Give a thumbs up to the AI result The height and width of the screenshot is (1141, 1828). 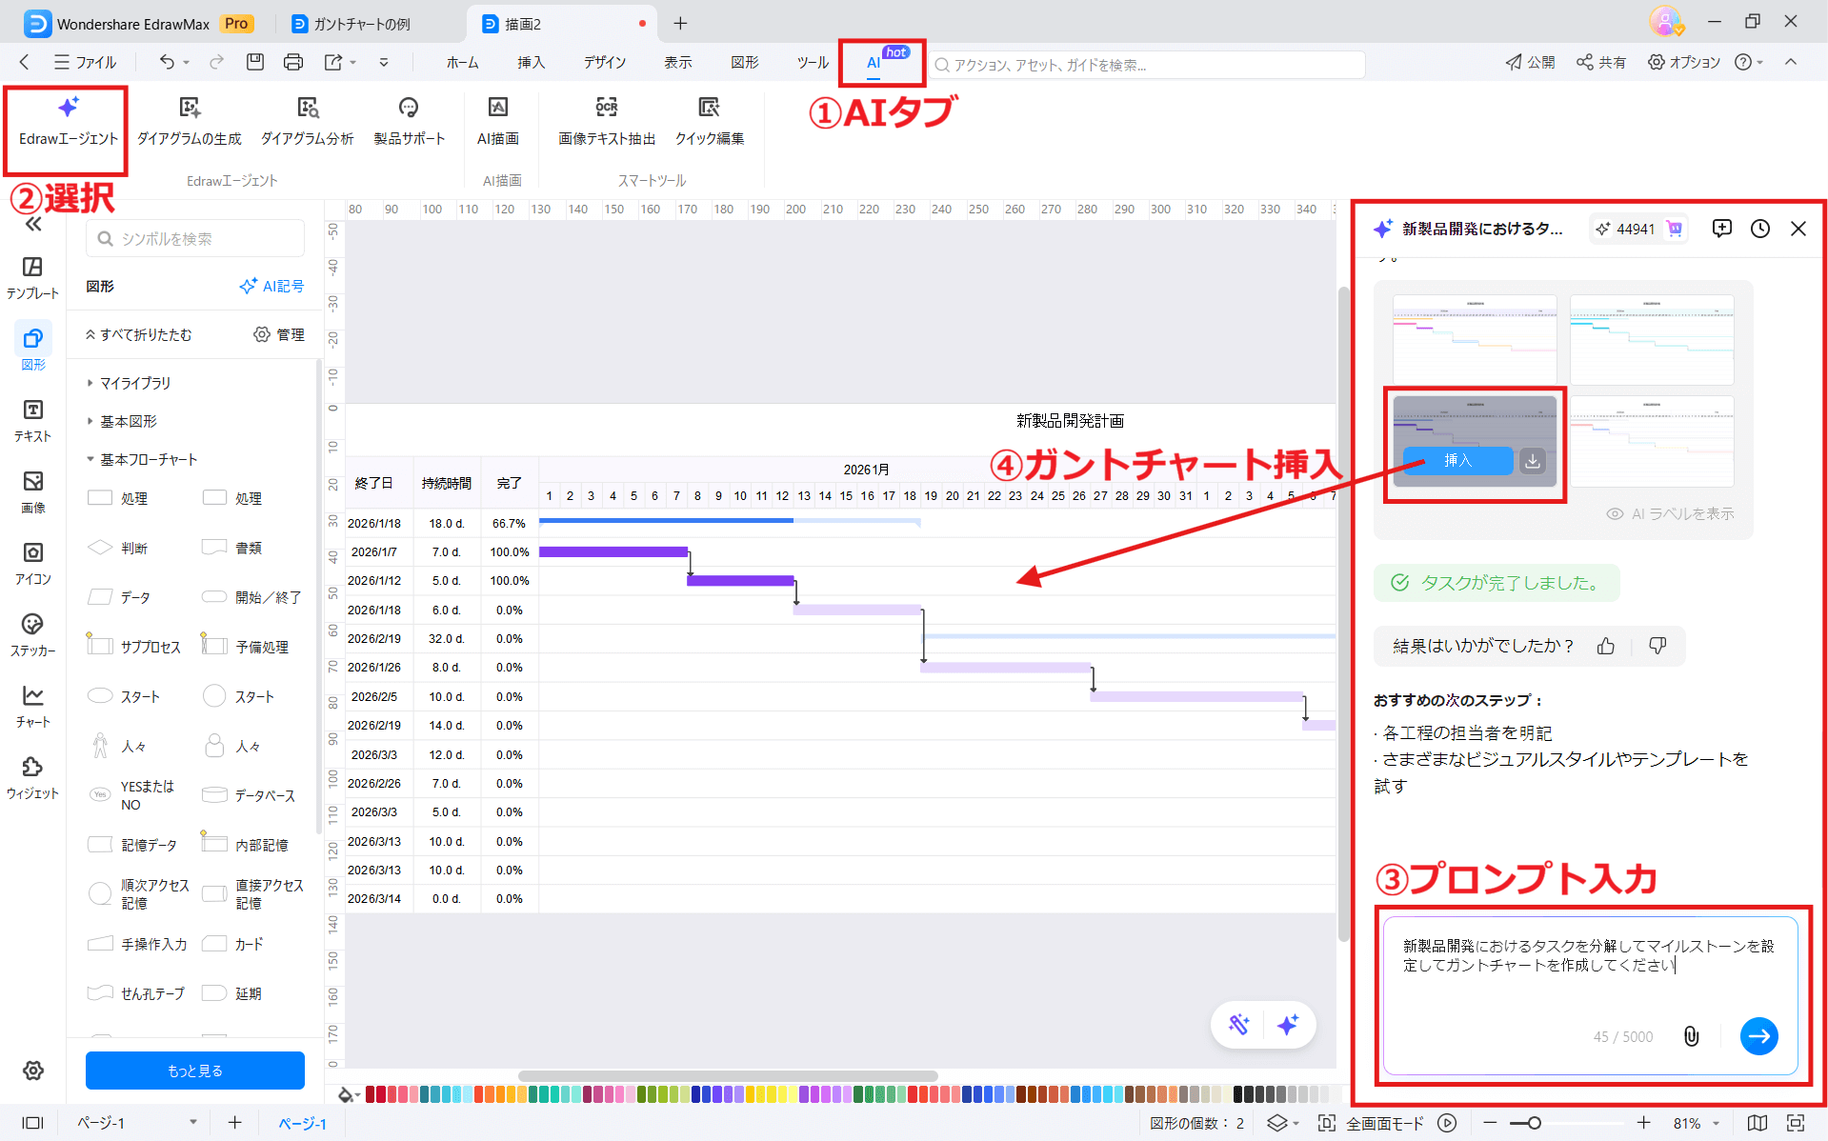pos(1605,646)
